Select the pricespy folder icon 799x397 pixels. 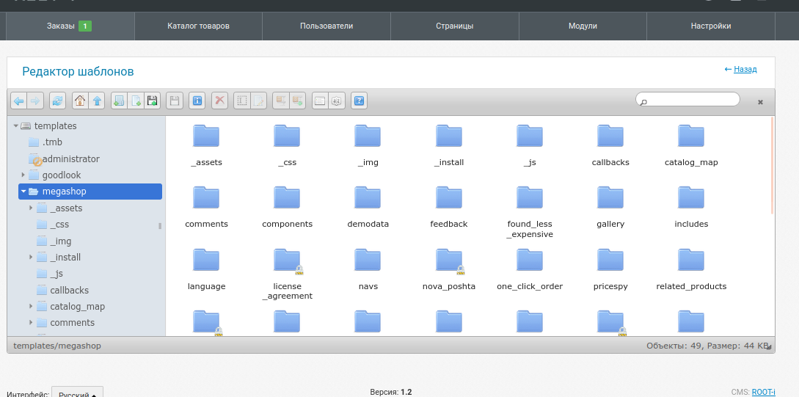(x=610, y=261)
